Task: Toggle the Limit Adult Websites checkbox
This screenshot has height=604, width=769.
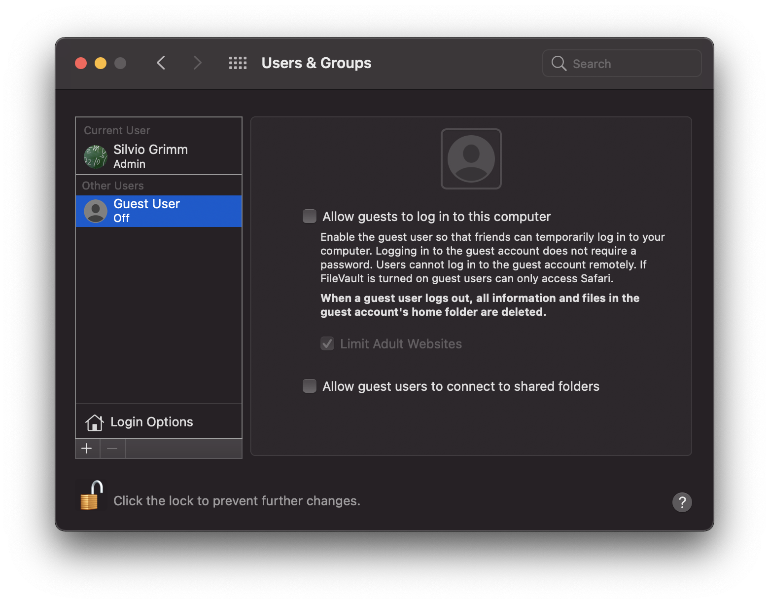Action: pyautogui.click(x=327, y=344)
